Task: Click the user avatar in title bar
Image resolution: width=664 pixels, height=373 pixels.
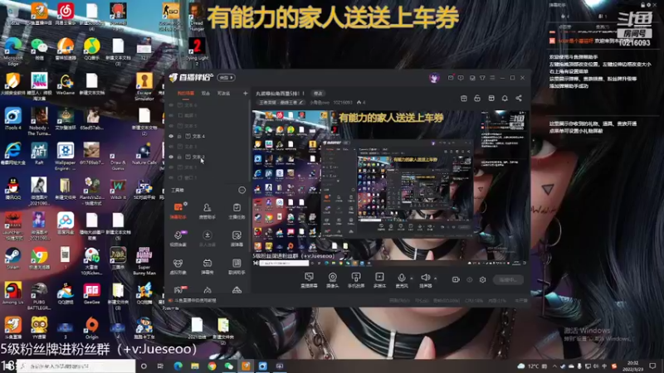Action: click(434, 78)
